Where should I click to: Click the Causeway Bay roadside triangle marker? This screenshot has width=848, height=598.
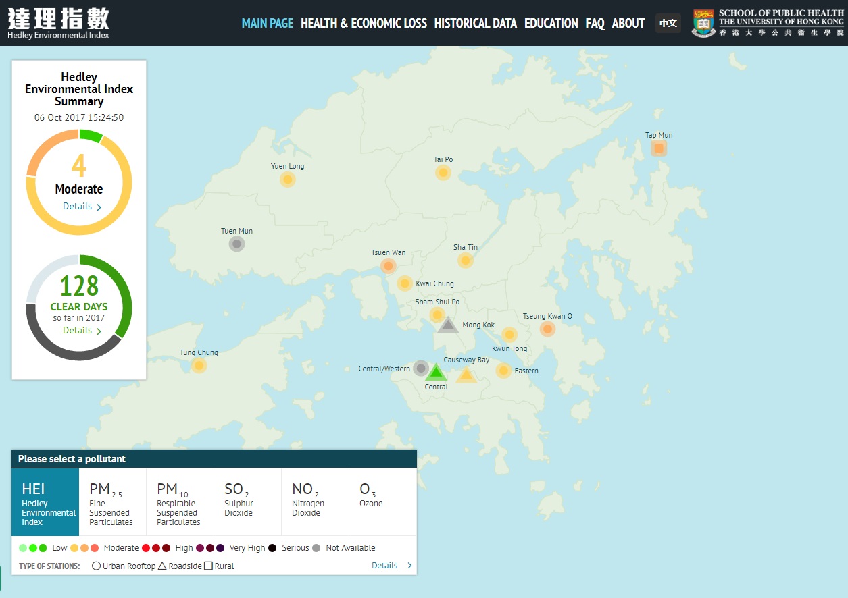[466, 375]
